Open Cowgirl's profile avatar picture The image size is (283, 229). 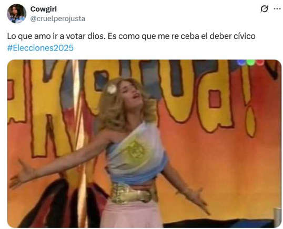(17, 14)
